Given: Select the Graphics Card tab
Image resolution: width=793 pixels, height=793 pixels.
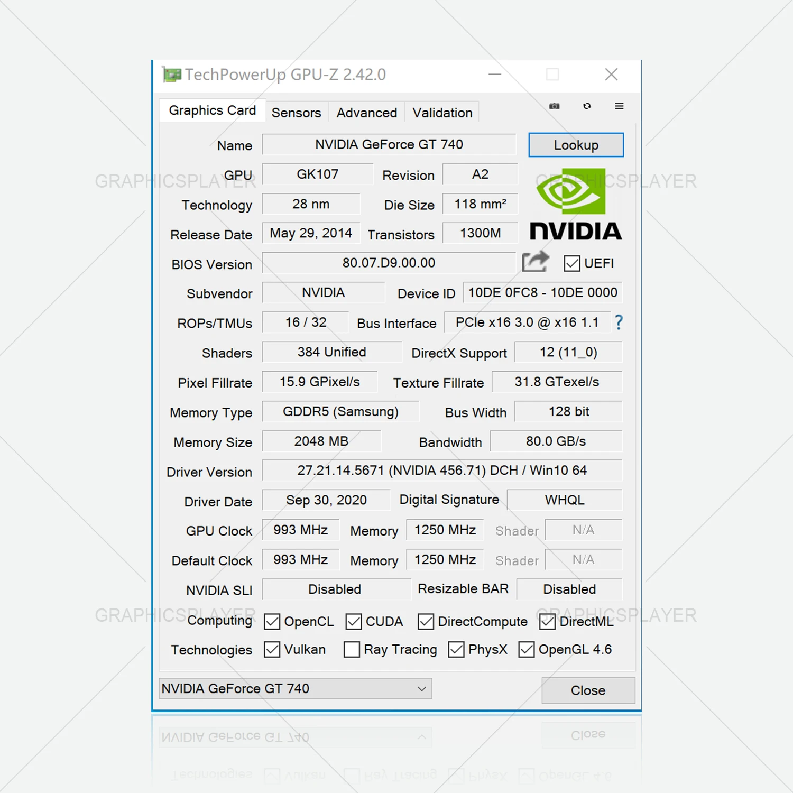Looking at the screenshot, I should pyautogui.click(x=213, y=110).
